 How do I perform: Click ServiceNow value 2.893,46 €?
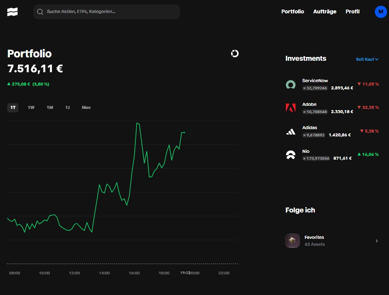tap(342, 88)
